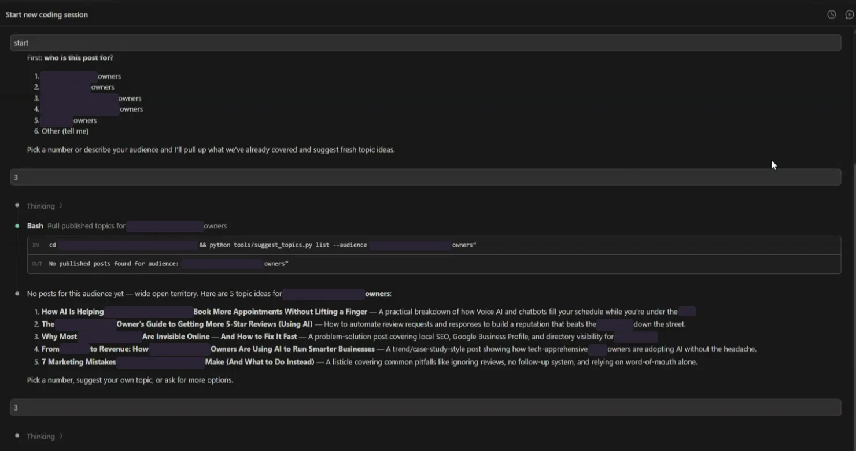Select the 'start' user message bubble
The height and width of the screenshot is (451, 856).
[x=426, y=42]
